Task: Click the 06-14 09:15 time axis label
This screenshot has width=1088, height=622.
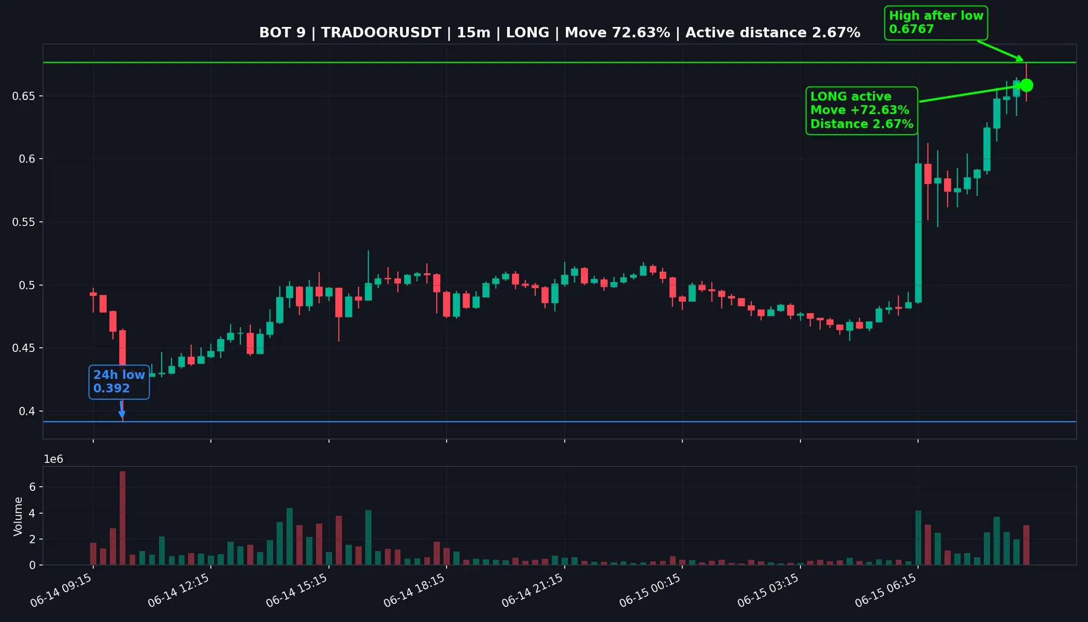Action: click(x=61, y=591)
